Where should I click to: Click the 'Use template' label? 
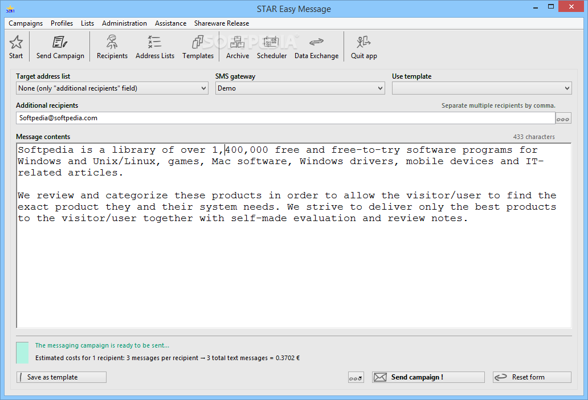click(x=411, y=76)
